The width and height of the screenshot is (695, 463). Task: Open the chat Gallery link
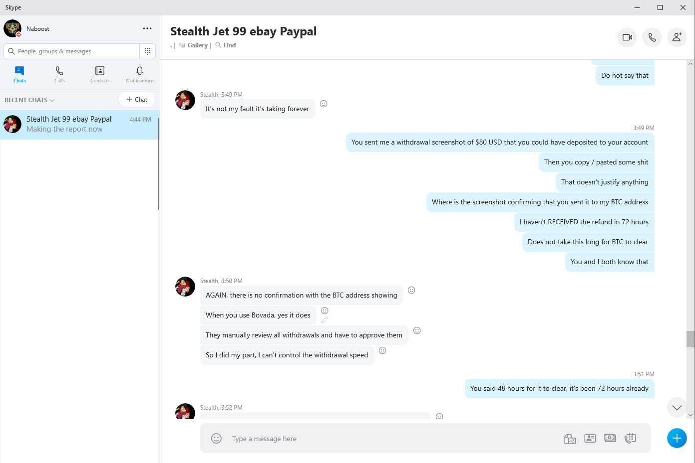[193, 45]
